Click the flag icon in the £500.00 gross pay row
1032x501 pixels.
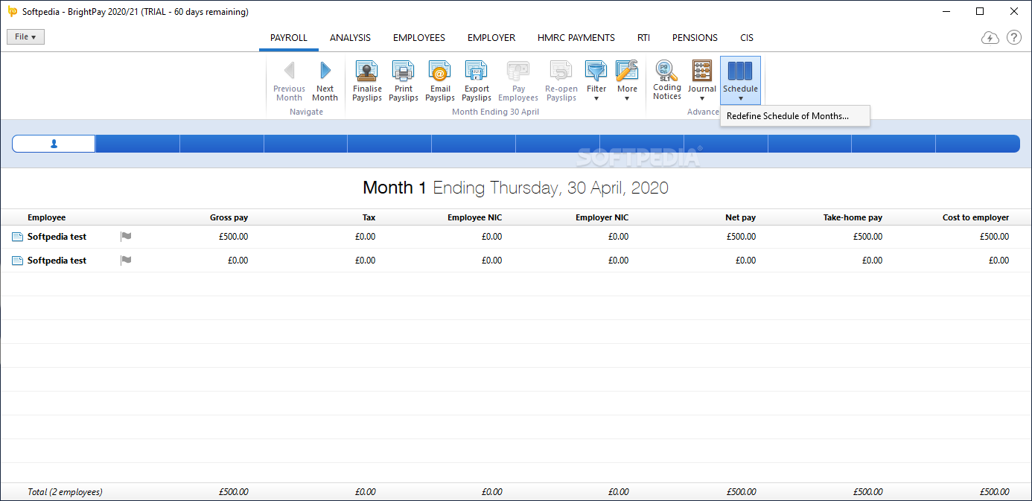(126, 236)
